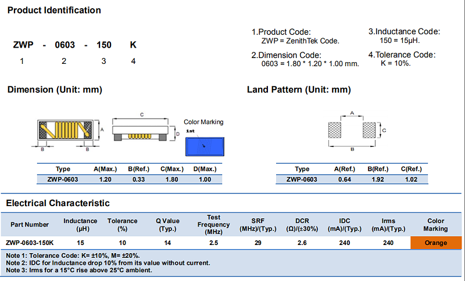Click the "Electrical Characteristic" heading

point(58,203)
